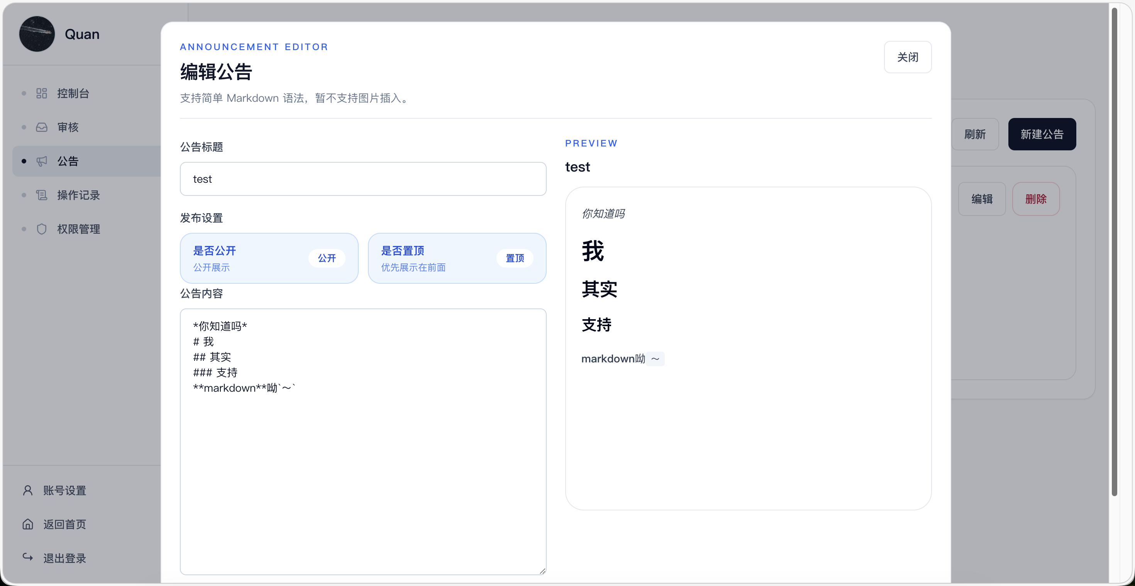Toggle the 置顶 pin switch
Image resolution: width=1135 pixels, height=586 pixels.
(515, 258)
